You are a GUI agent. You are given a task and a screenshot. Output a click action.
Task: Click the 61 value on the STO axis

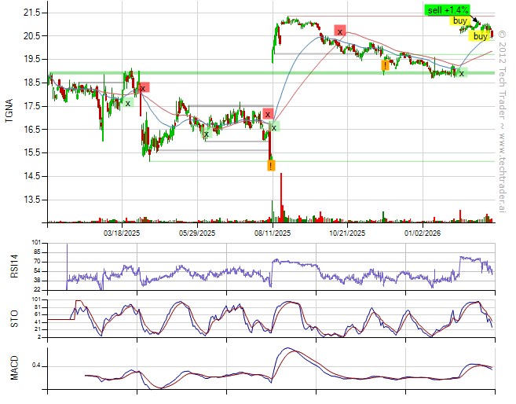37,314
